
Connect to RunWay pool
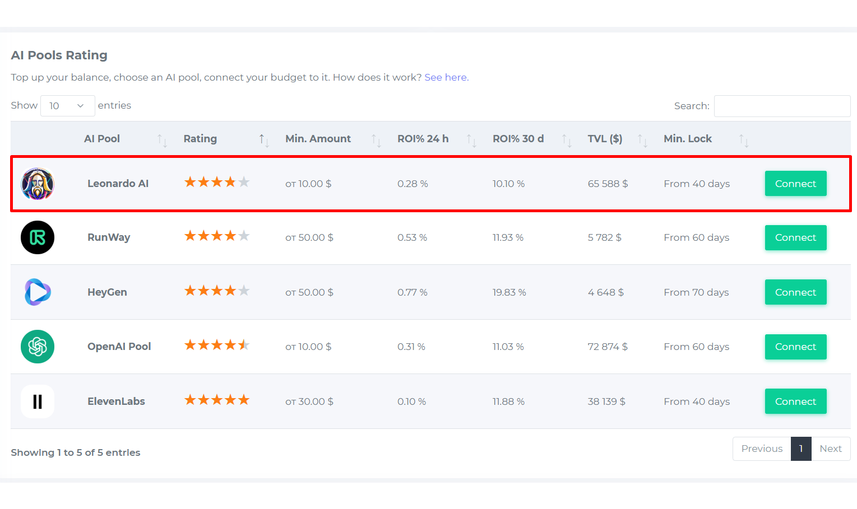[x=795, y=237]
